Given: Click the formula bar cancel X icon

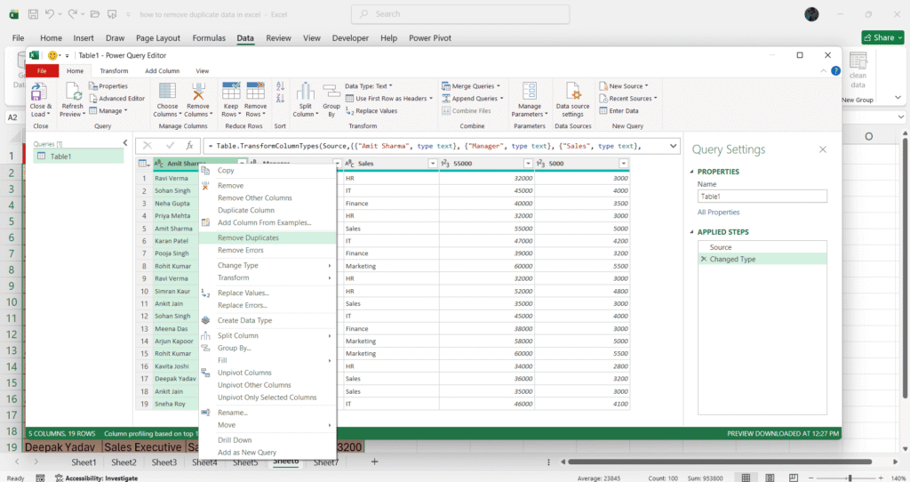Looking at the screenshot, I should point(148,146).
